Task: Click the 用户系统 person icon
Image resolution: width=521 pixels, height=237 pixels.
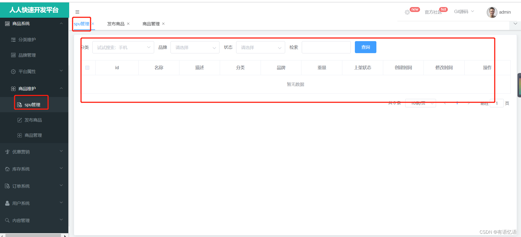Action: coord(7,203)
